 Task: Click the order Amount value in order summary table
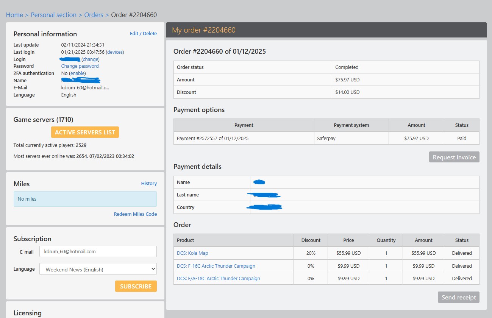pyautogui.click(x=348, y=79)
